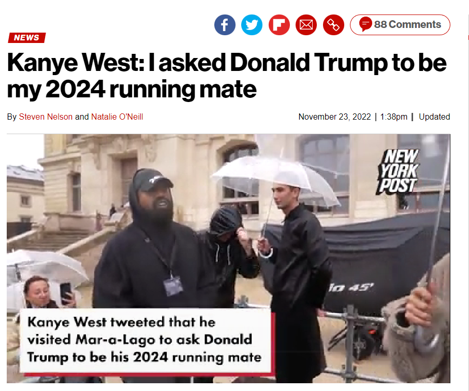Click the New York Post video logo
The image size is (469, 391).
pyautogui.click(x=398, y=171)
